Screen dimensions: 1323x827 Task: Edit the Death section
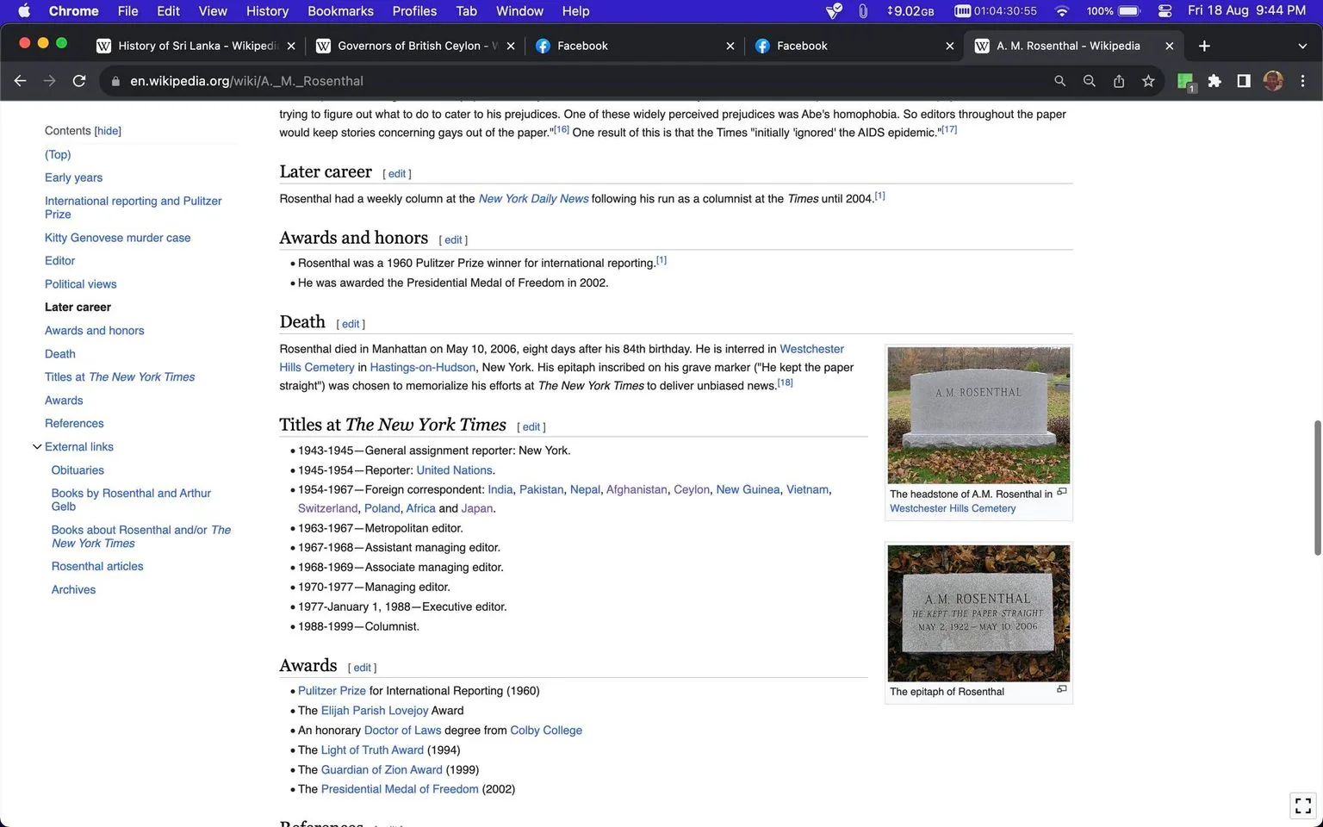[x=351, y=324]
